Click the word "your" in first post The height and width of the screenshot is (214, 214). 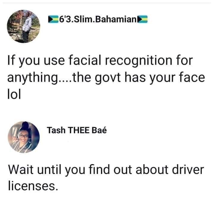[162, 78]
